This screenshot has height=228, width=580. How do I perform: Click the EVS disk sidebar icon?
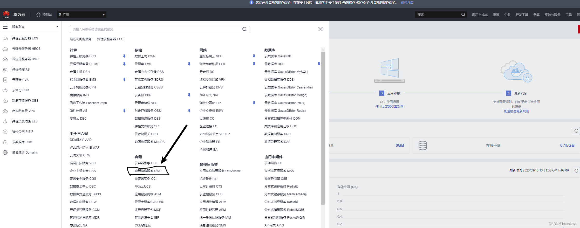coord(5,80)
